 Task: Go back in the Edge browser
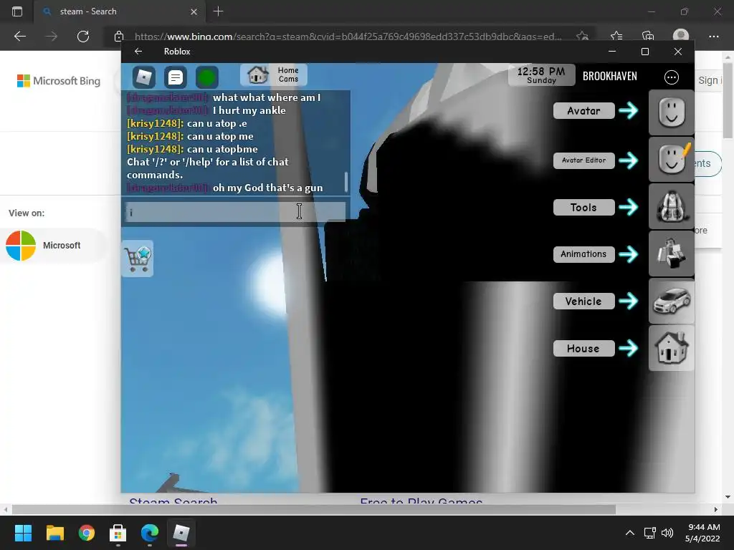(x=19, y=37)
